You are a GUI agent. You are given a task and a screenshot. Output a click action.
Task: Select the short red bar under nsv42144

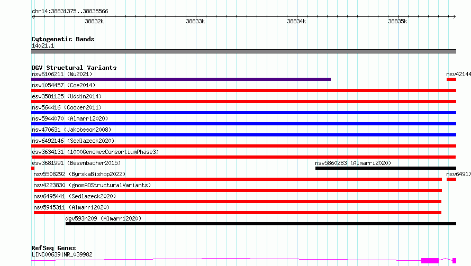pyautogui.click(x=451, y=79)
